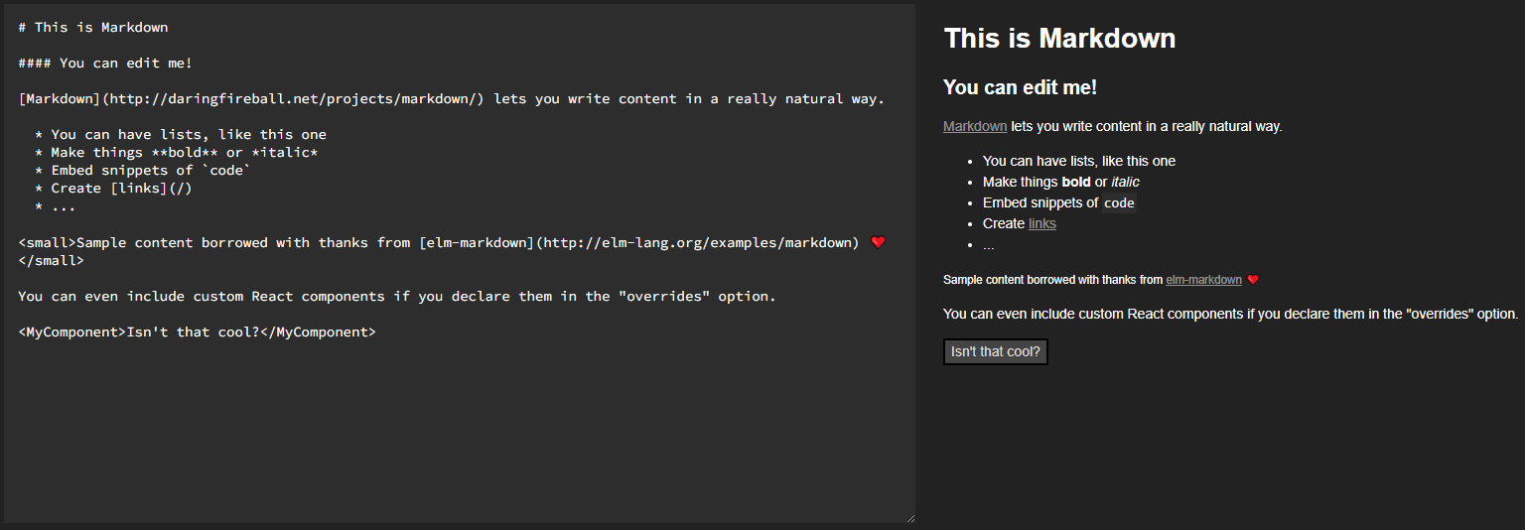The height and width of the screenshot is (530, 1525).
Task: Click the 'overrides' option paragraph in preview
Action: click(1230, 314)
